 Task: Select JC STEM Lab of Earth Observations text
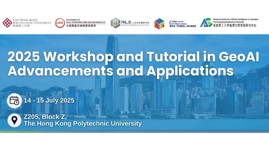(x=180, y=22)
